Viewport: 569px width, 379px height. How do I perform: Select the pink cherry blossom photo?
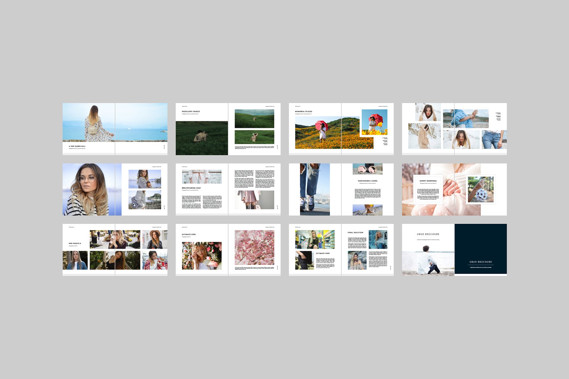(x=254, y=248)
